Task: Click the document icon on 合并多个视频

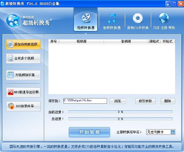Action: tap(10, 58)
